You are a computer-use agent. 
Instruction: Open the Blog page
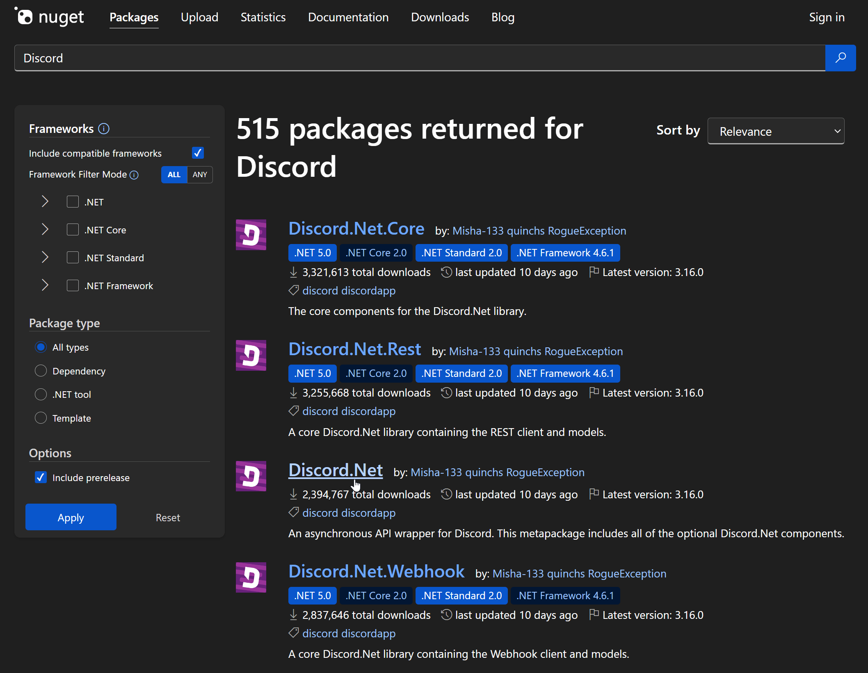pyautogui.click(x=503, y=17)
